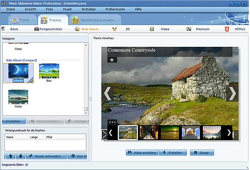The width and height of the screenshot is (250, 170).
Task: Click the Foto tab picture icon
Action: click(x=15, y=20)
